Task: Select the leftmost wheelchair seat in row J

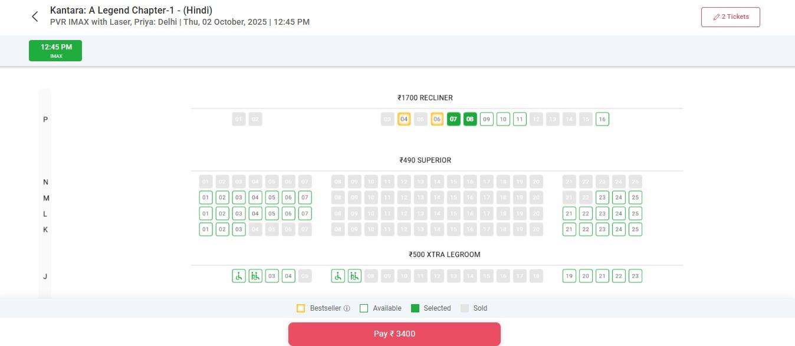Action: 239,276
